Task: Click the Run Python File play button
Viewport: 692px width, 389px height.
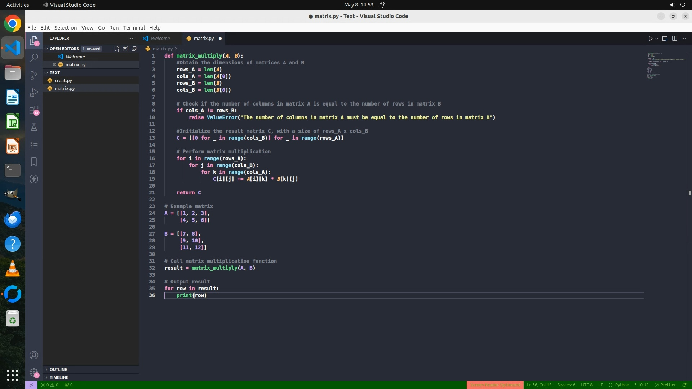Action: [x=651, y=39]
